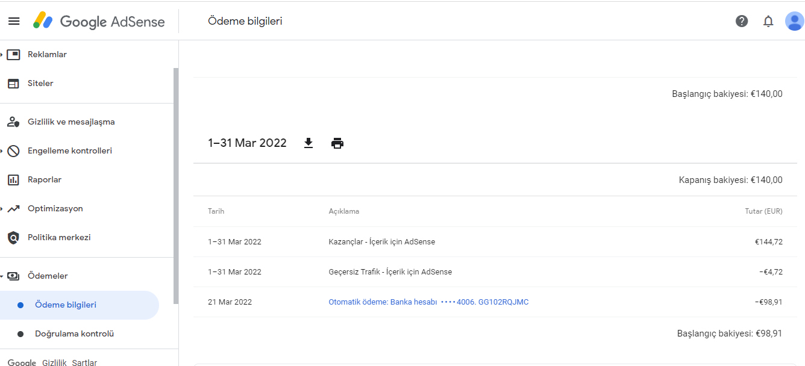This screenshot has width=805, height=366.
Task: Open the notifications bell
Action: click(x=768, y=21)
